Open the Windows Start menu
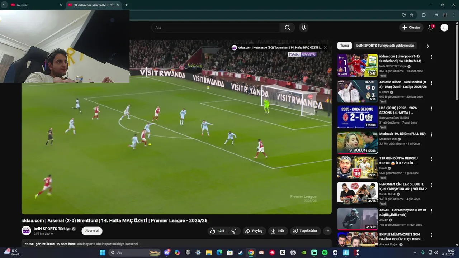This screenshot has width=459, height=258. [x=102, y=253]
